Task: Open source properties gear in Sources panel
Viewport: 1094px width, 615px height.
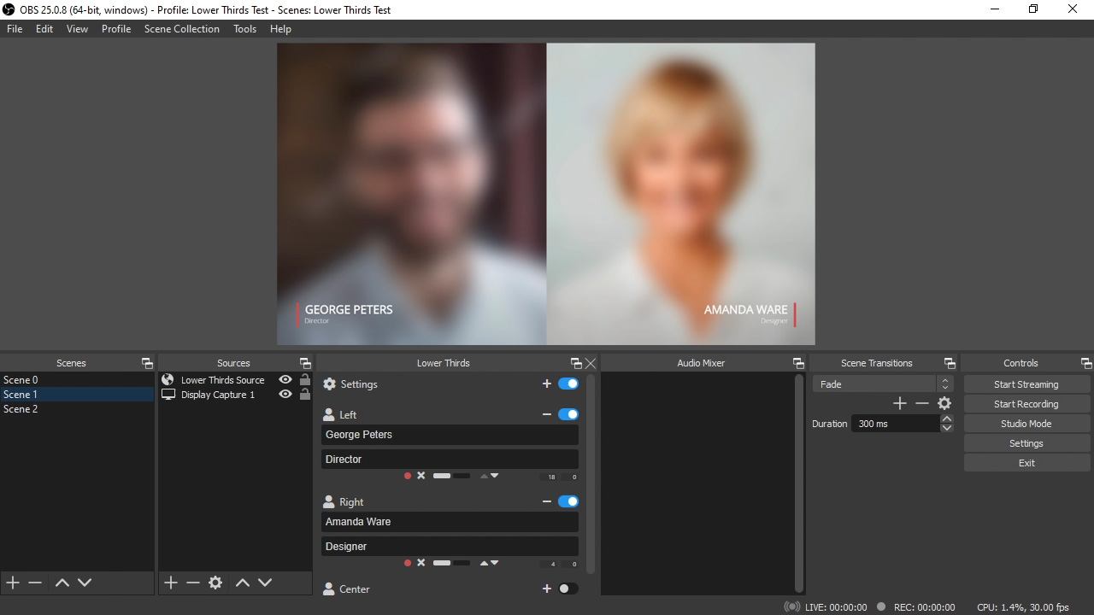Action: point(215,583)
